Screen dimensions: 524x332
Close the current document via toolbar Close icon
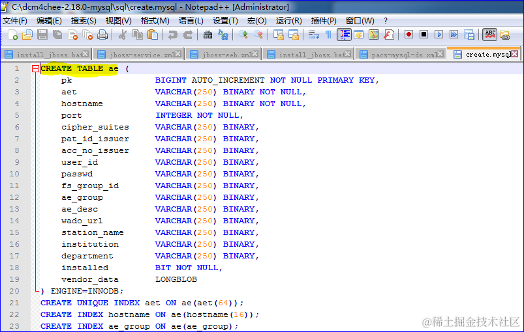(72, 35)
